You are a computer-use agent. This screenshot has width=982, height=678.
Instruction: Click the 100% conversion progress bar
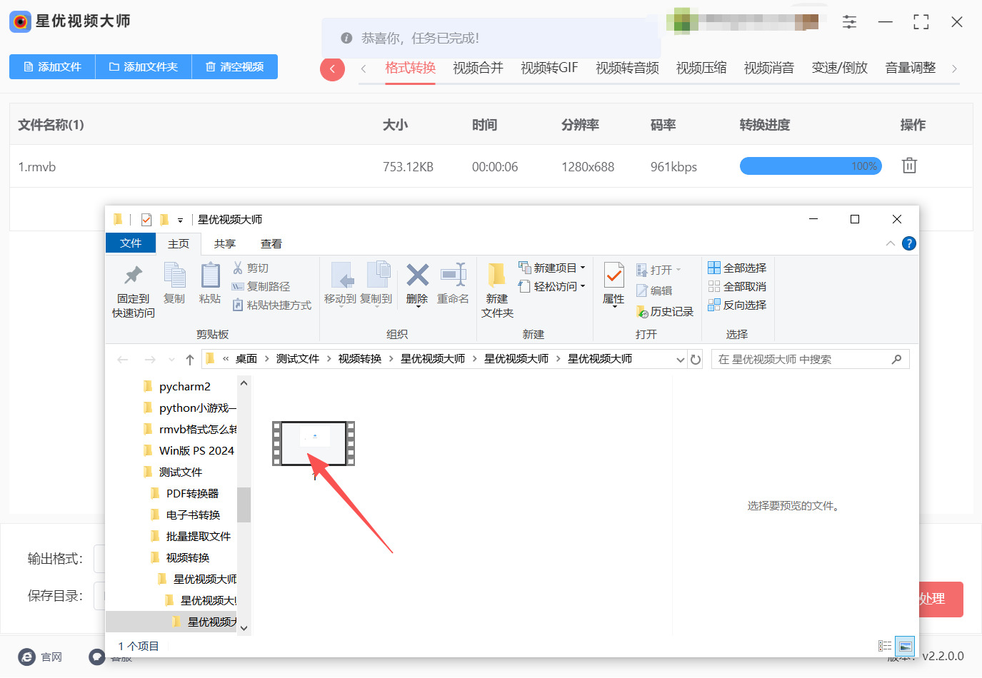tap(811, 166)
